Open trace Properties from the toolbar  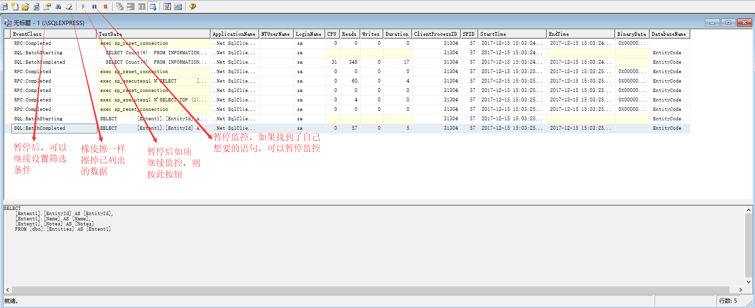(47, 7)
